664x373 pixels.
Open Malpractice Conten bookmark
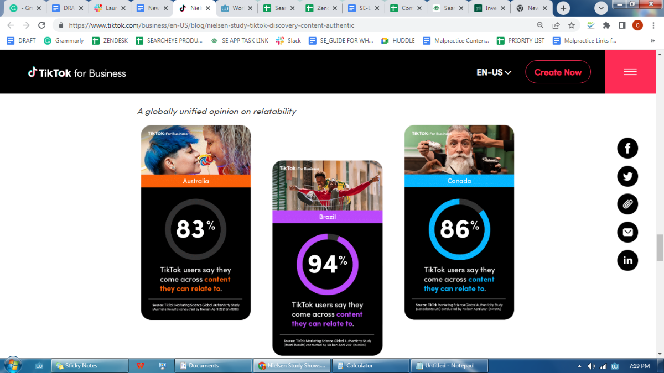pos(456,40)
